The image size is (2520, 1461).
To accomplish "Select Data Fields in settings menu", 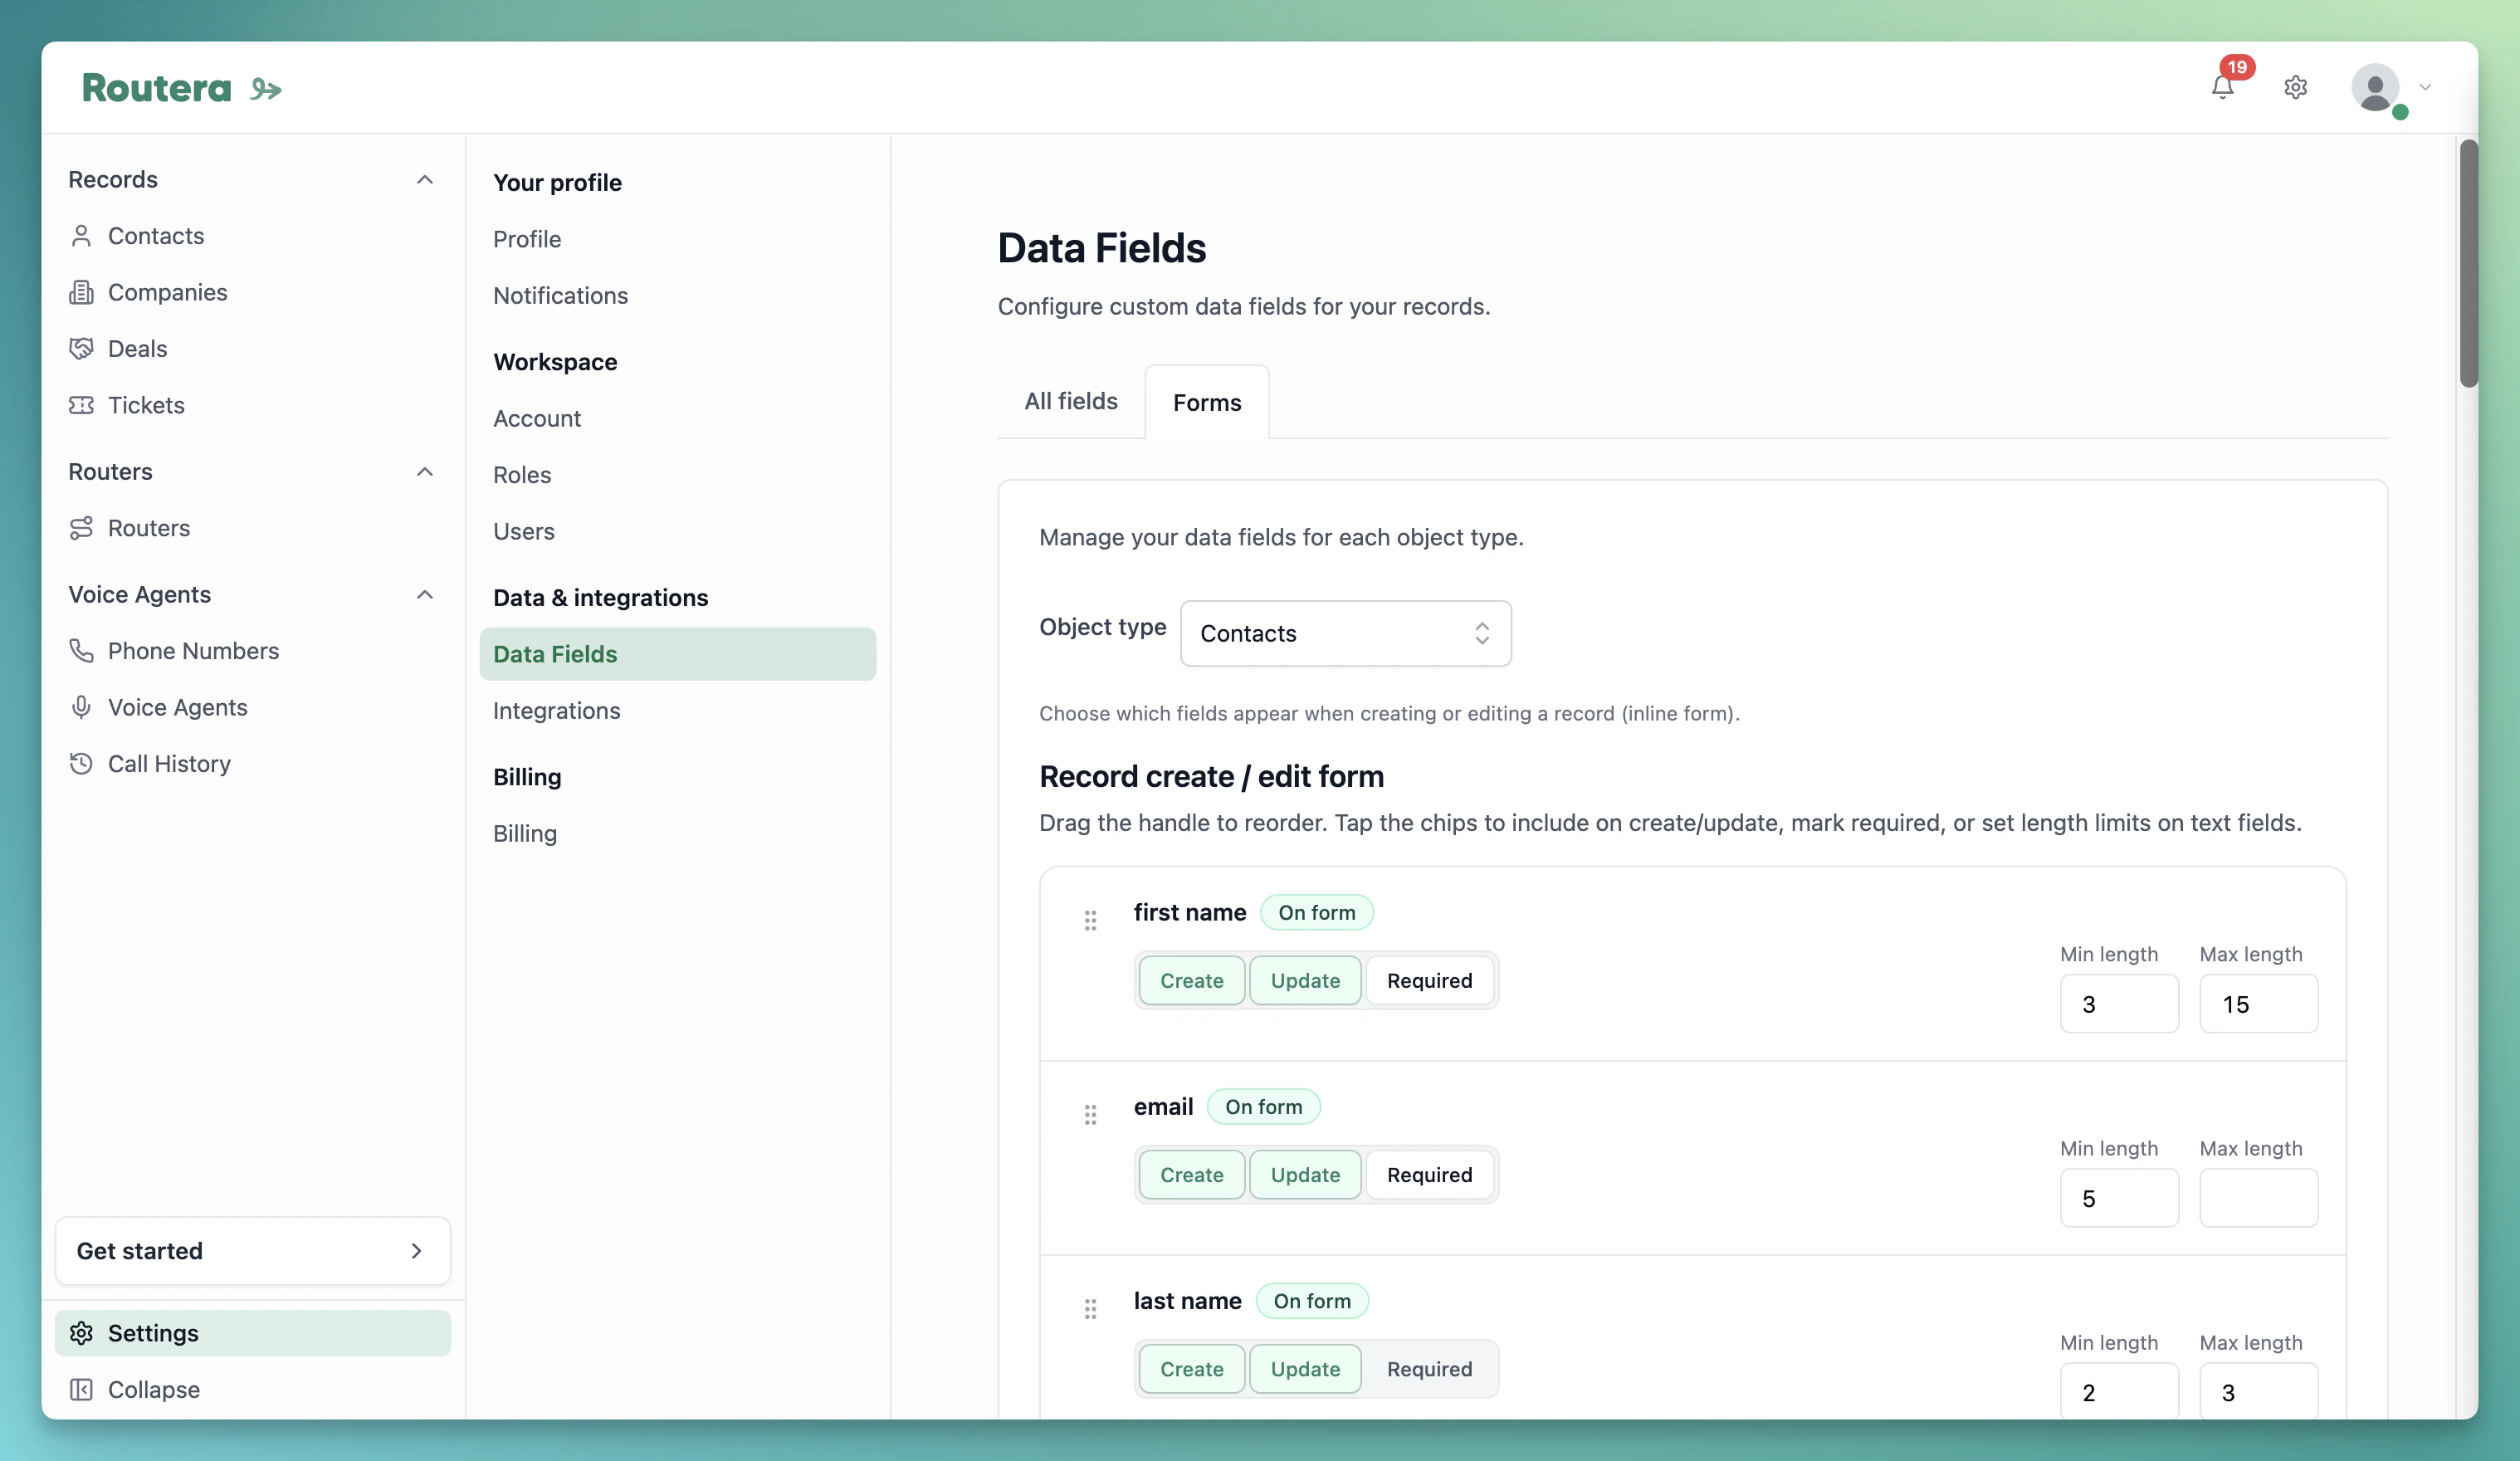I will pyautogui.click(x=678, y=654).
